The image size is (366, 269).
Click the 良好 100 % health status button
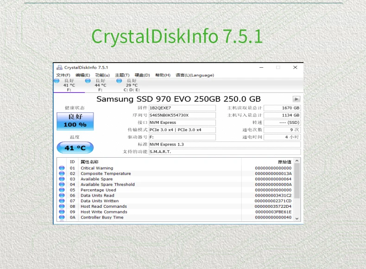tap(75, 121)
